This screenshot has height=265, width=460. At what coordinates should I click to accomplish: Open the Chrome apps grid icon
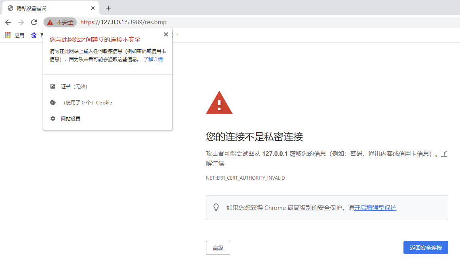[x=7, y=35]
